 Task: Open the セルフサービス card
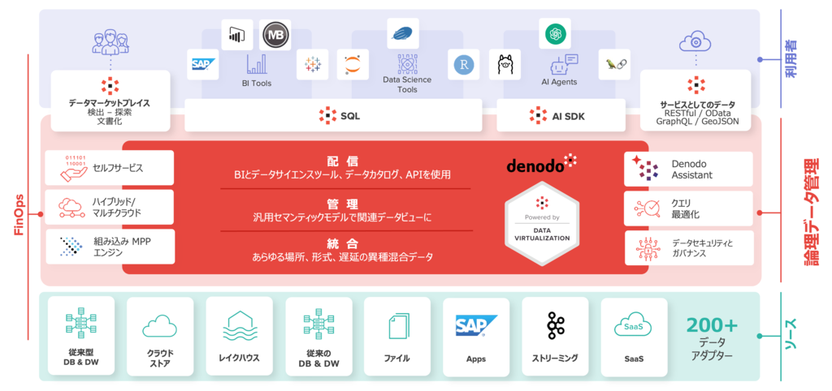pos(110,168)
